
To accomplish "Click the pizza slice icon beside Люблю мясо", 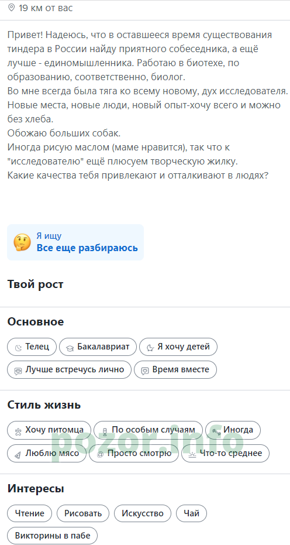I will pyautogui.click(x=18, y=454).
